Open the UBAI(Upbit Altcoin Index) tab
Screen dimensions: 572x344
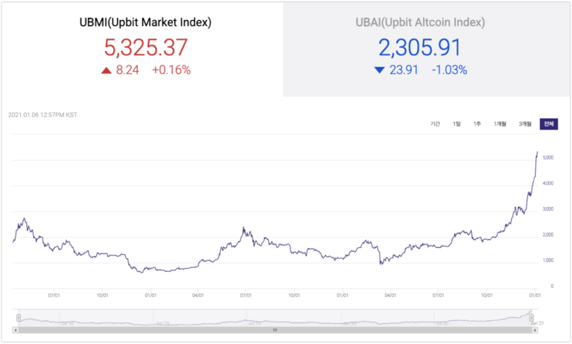[x=427, y=49]
